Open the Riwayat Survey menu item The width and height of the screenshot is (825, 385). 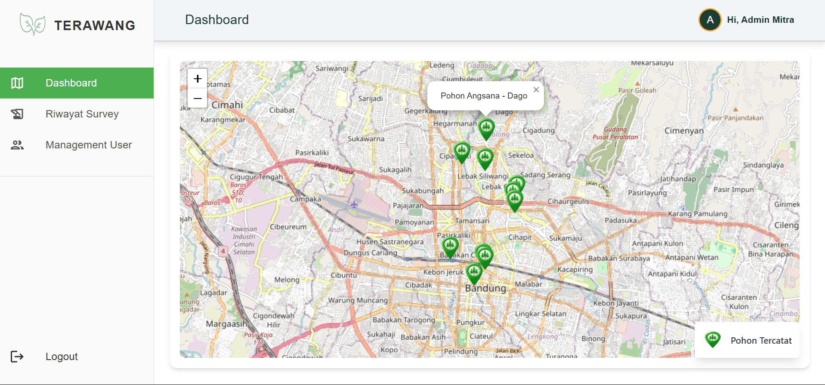(82, 114)
